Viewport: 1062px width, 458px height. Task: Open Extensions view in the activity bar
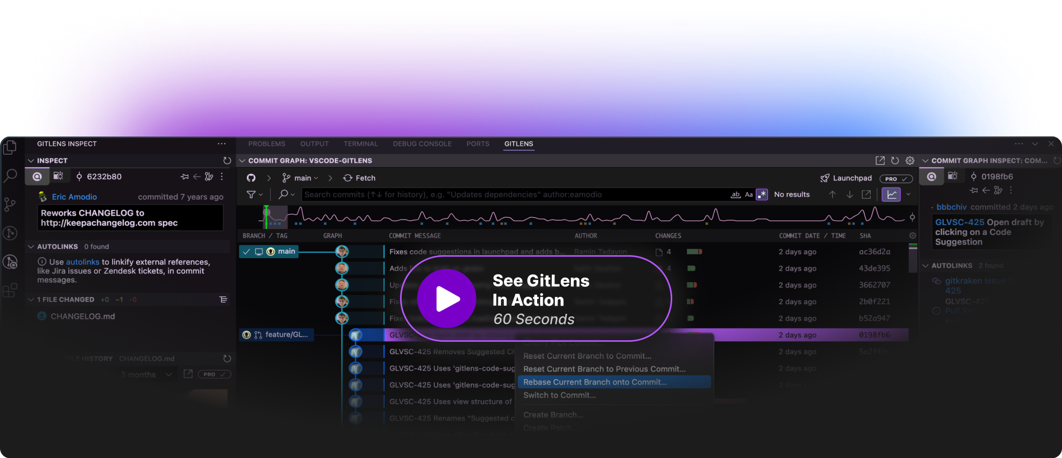[x=10, y=290]
